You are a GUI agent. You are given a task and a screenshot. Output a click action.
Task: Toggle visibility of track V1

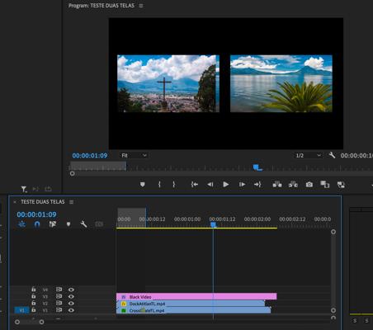(x=71, y=310)
